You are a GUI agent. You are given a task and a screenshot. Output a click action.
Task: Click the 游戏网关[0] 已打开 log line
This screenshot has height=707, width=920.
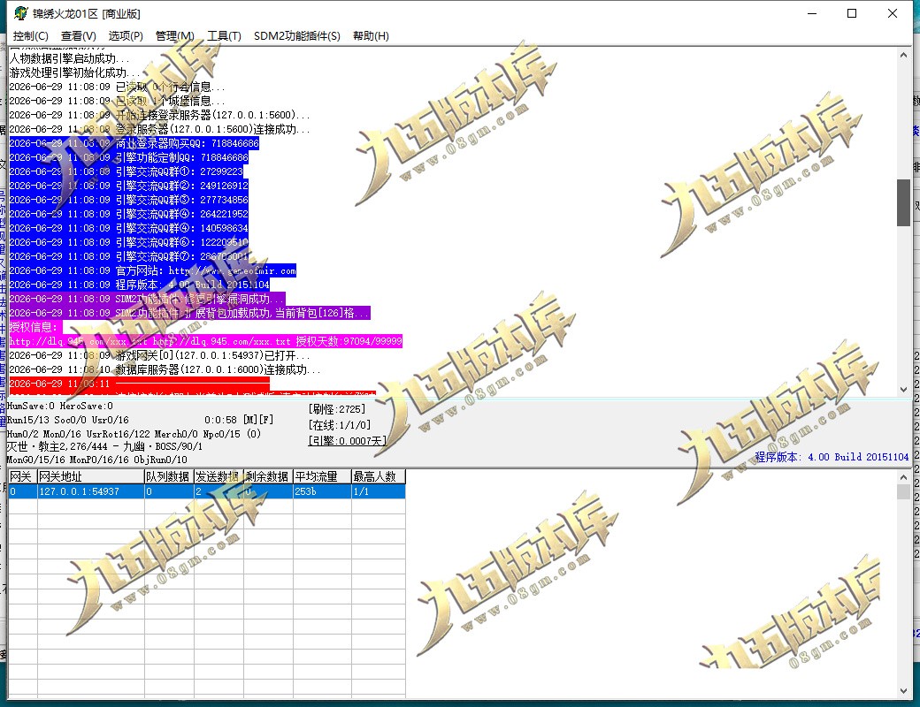159,355
